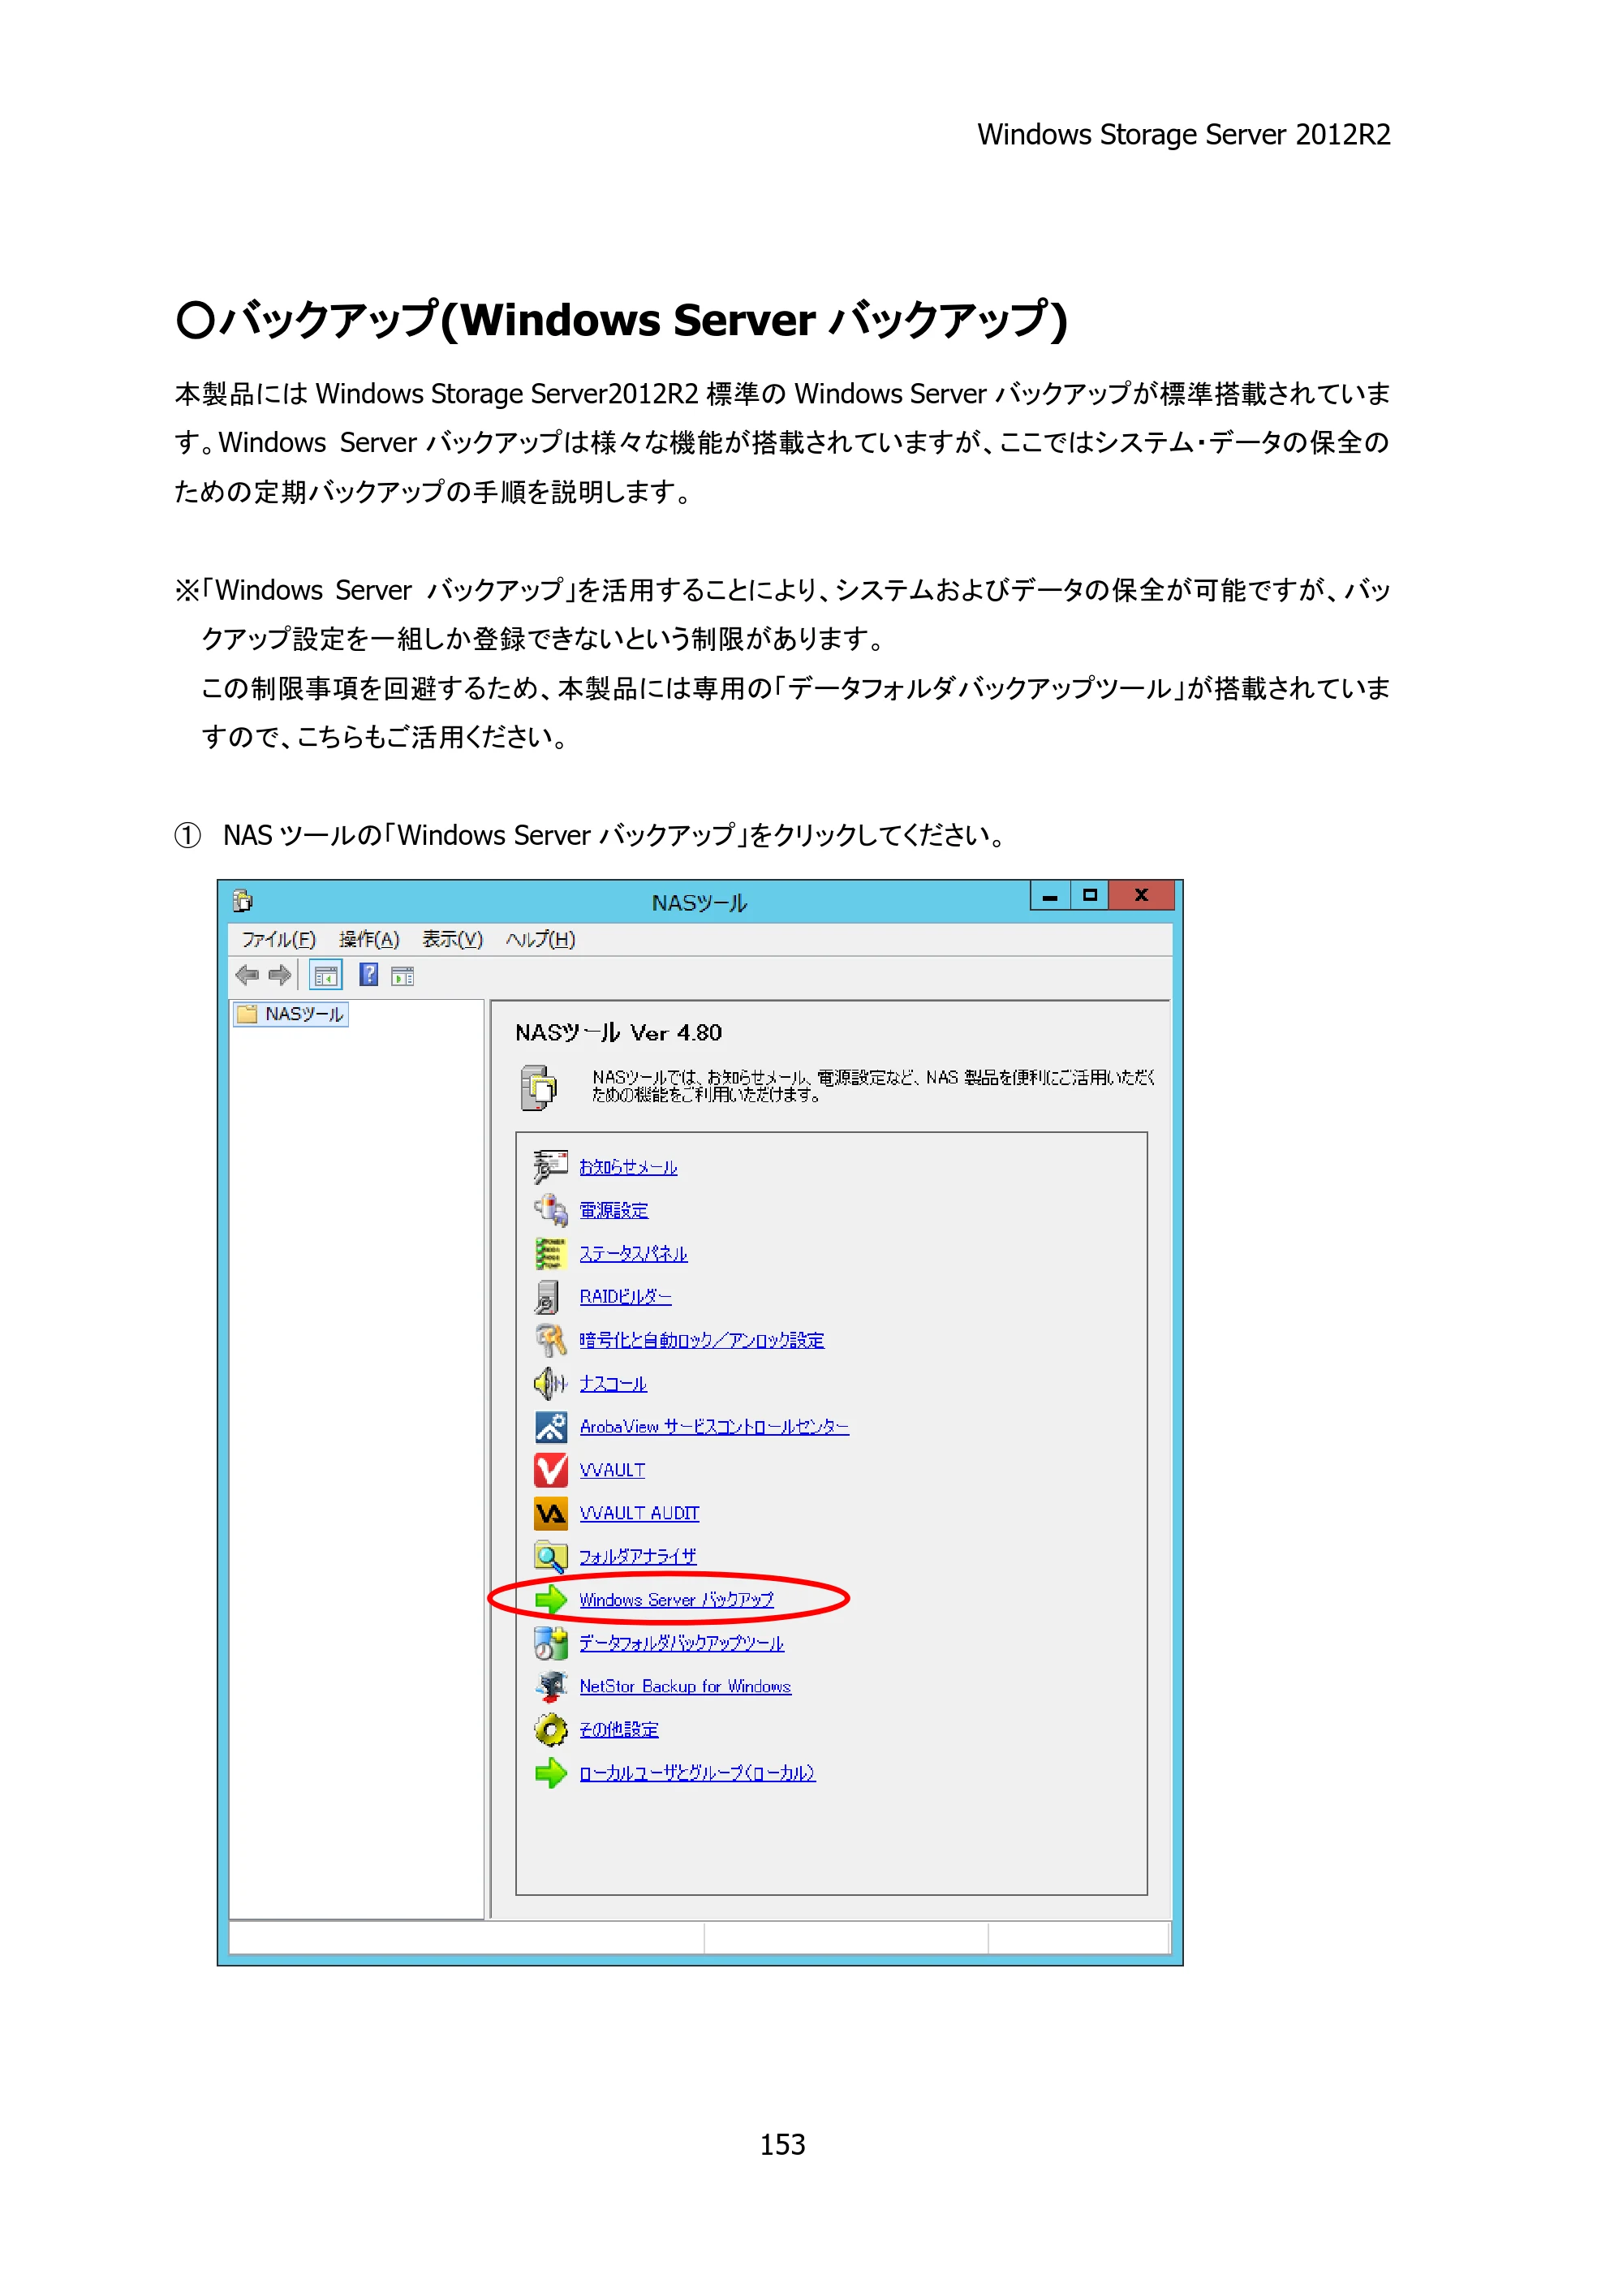
Task: Click the NetStor Backup icon
Action: 550,1686
